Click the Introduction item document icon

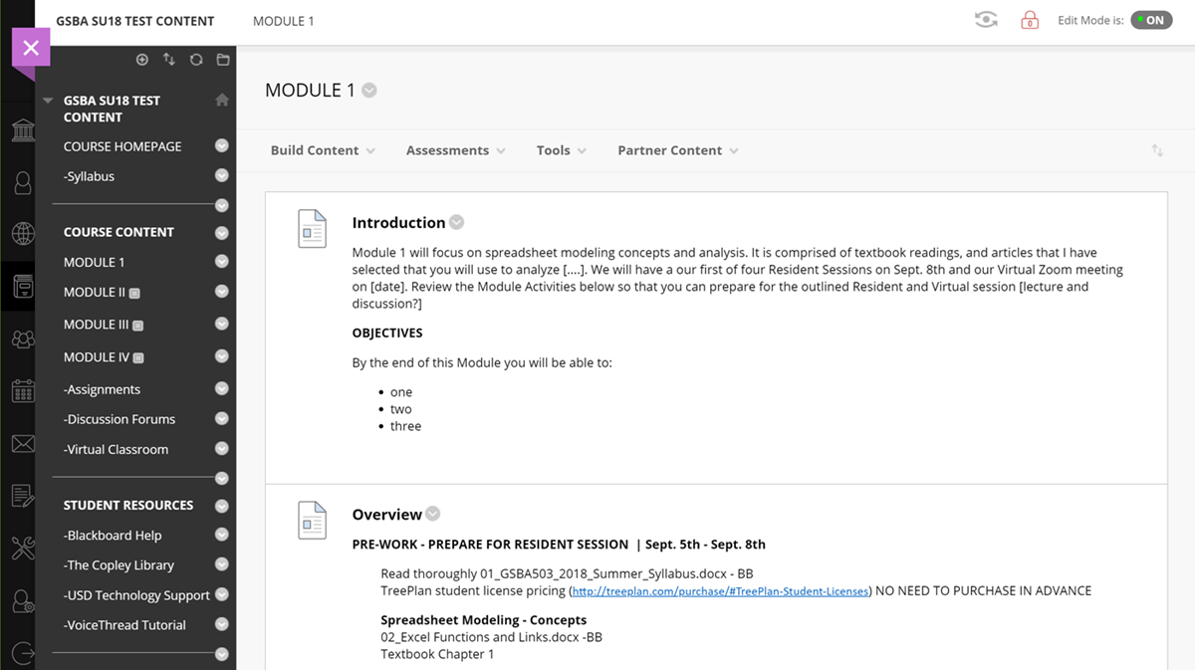coord(312,229)
